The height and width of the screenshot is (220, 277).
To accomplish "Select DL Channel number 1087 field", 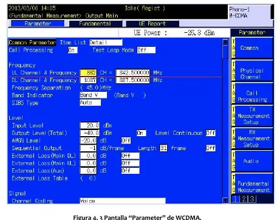I will 88,80.
